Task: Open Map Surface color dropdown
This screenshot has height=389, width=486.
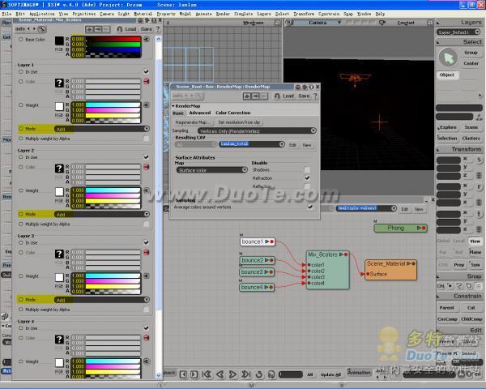Action: point(212,170)
